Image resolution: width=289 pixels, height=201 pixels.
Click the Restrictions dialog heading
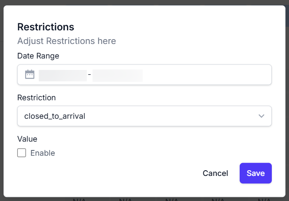coord(45,27)
